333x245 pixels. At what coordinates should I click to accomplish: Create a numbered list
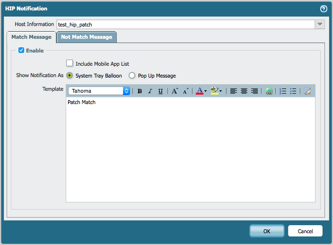(x=283, y=91)
